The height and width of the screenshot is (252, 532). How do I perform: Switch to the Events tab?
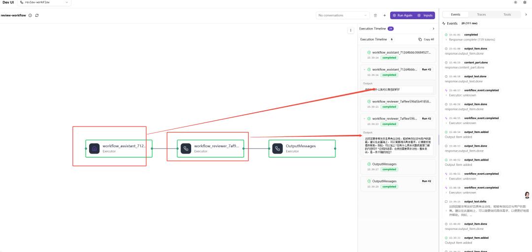[456, 15]
